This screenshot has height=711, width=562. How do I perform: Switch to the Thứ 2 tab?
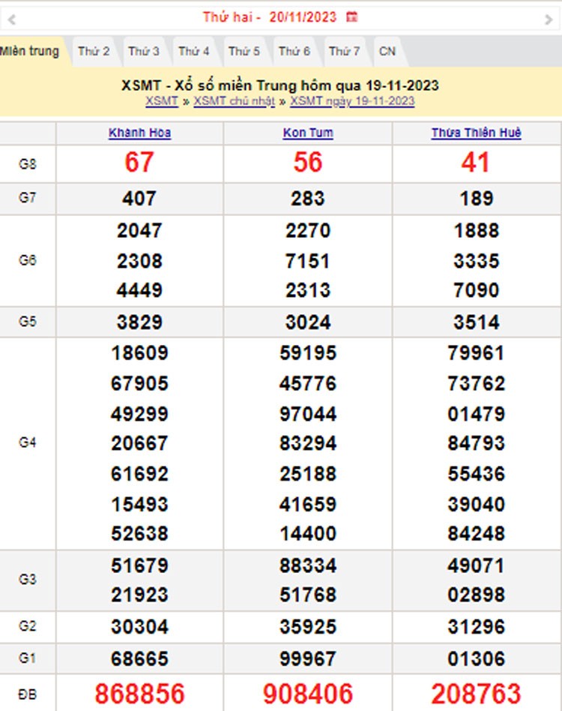coord(94,51)
